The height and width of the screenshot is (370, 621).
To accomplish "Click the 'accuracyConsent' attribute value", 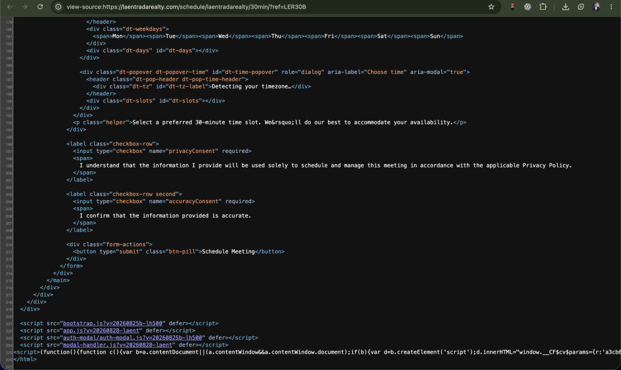I will click(x=193, y=201).
